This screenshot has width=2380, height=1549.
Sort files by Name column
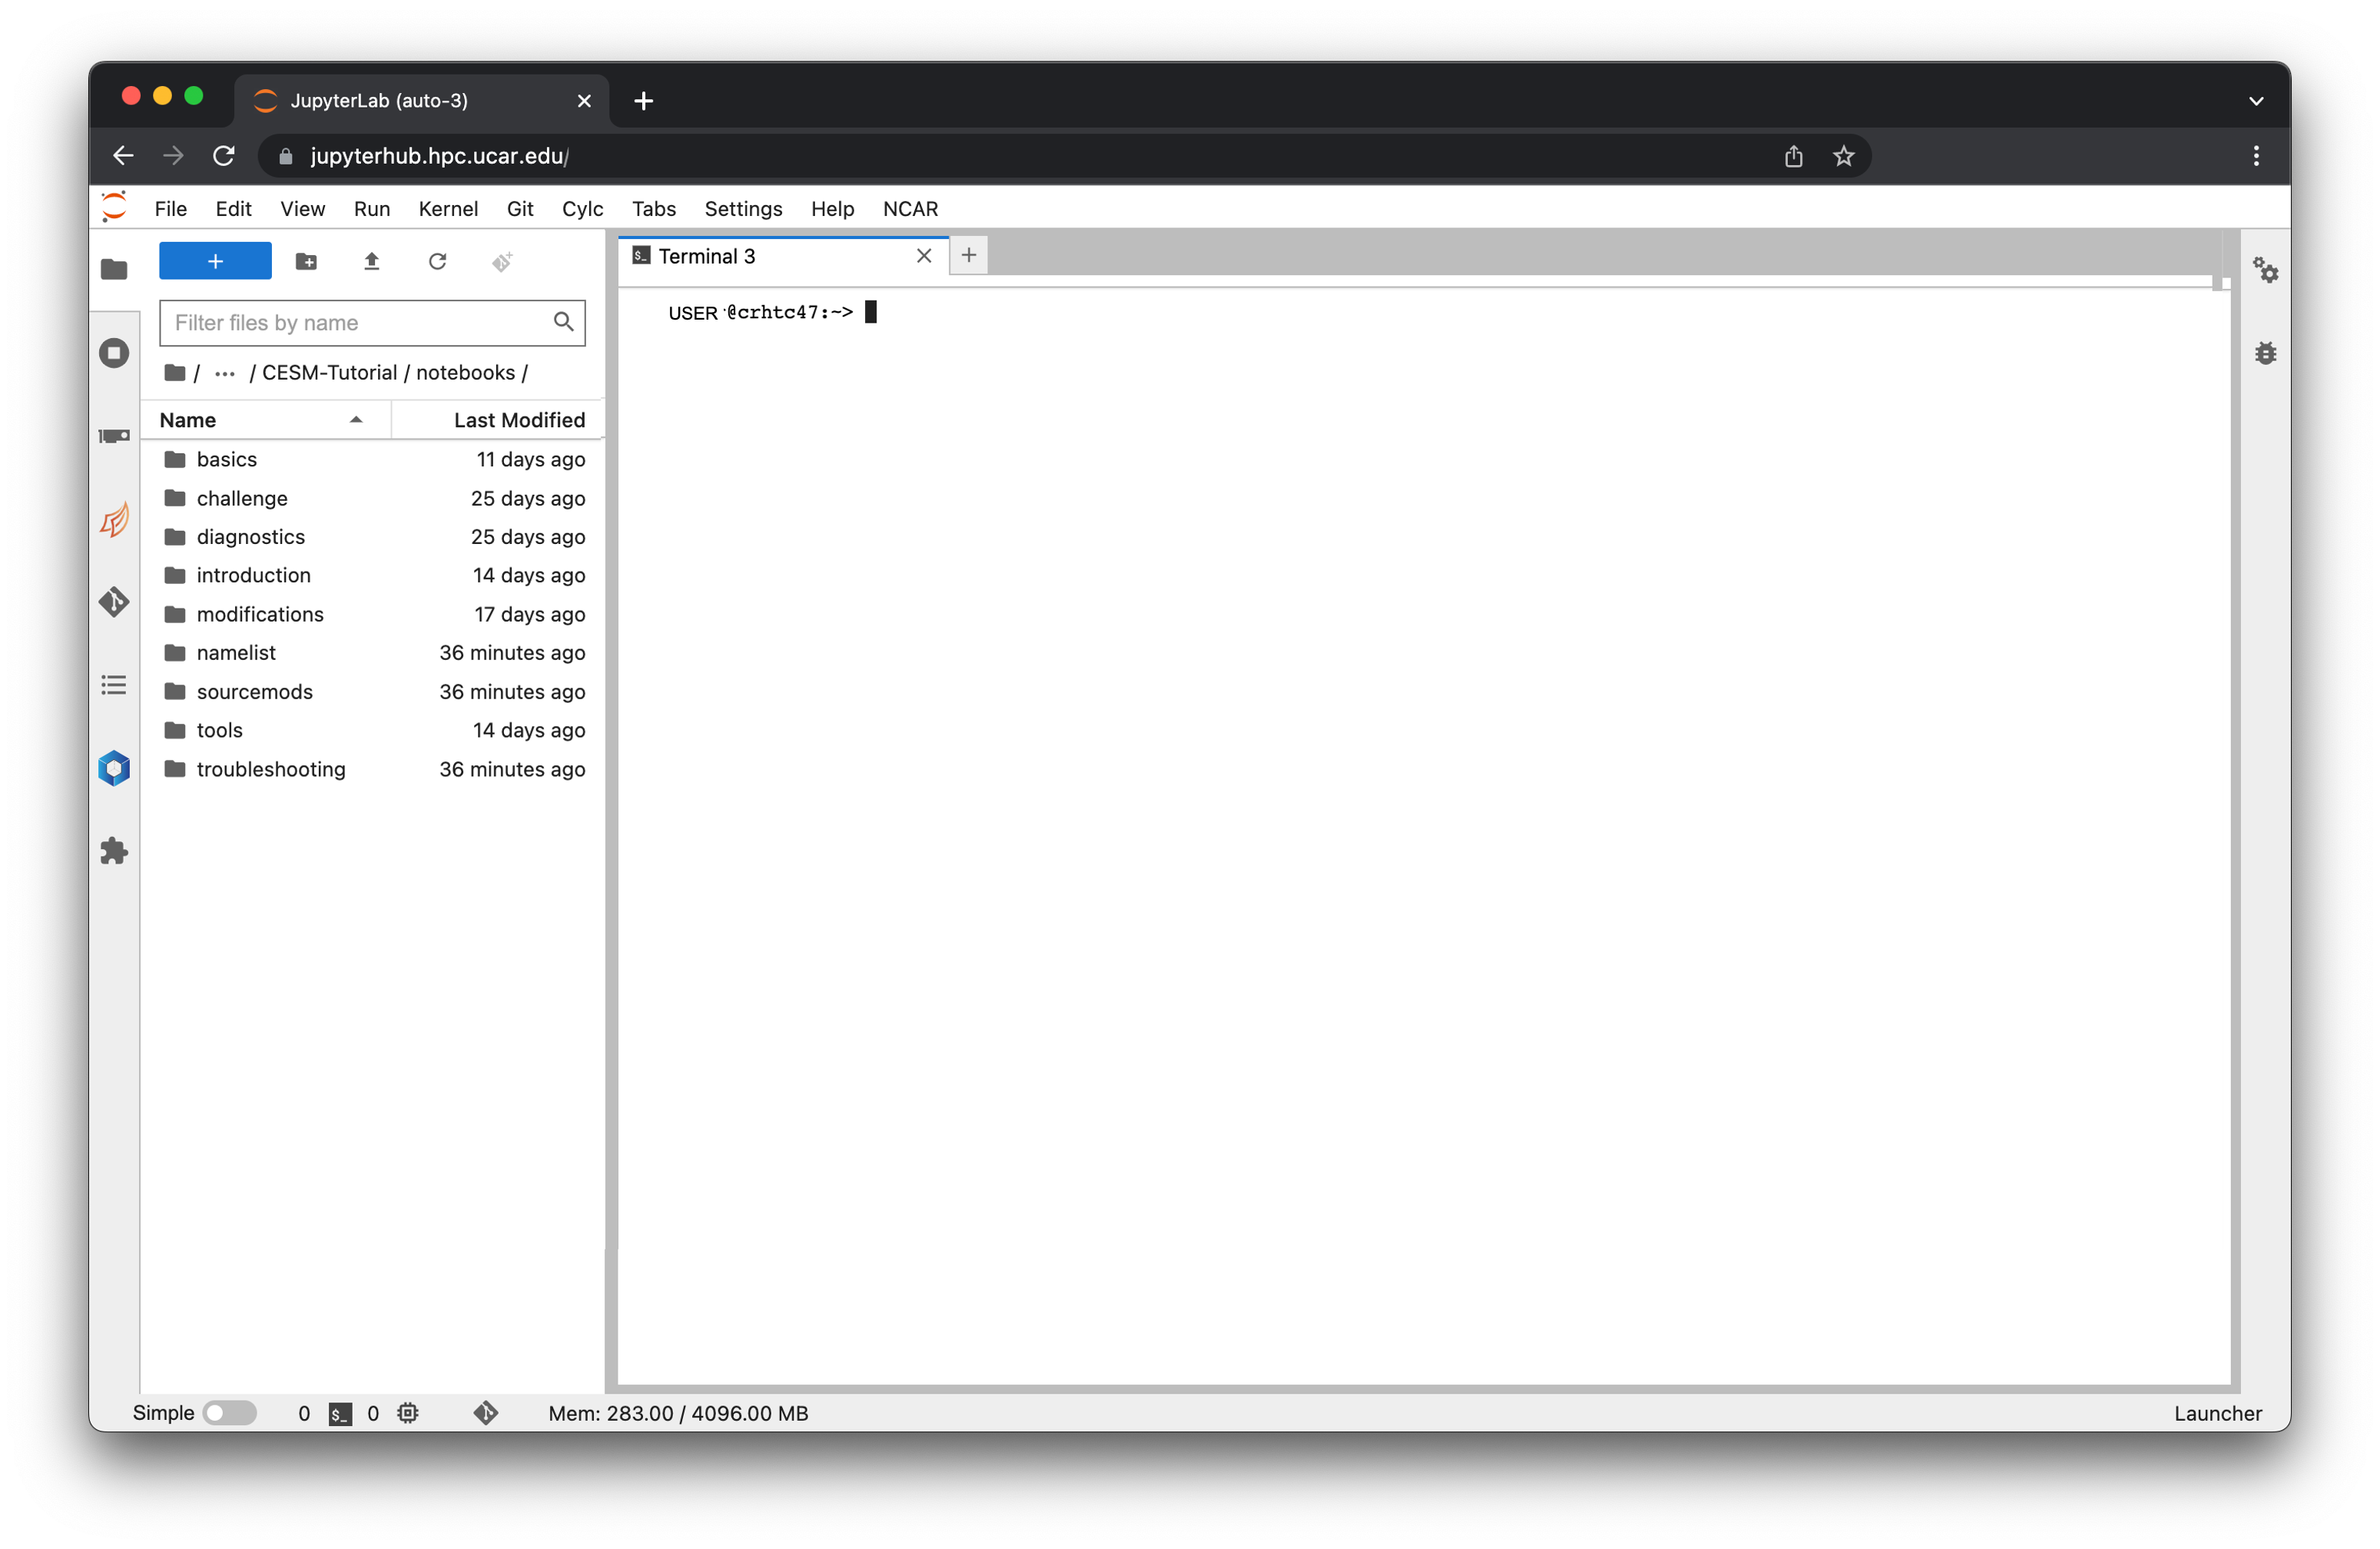[264, 420]
